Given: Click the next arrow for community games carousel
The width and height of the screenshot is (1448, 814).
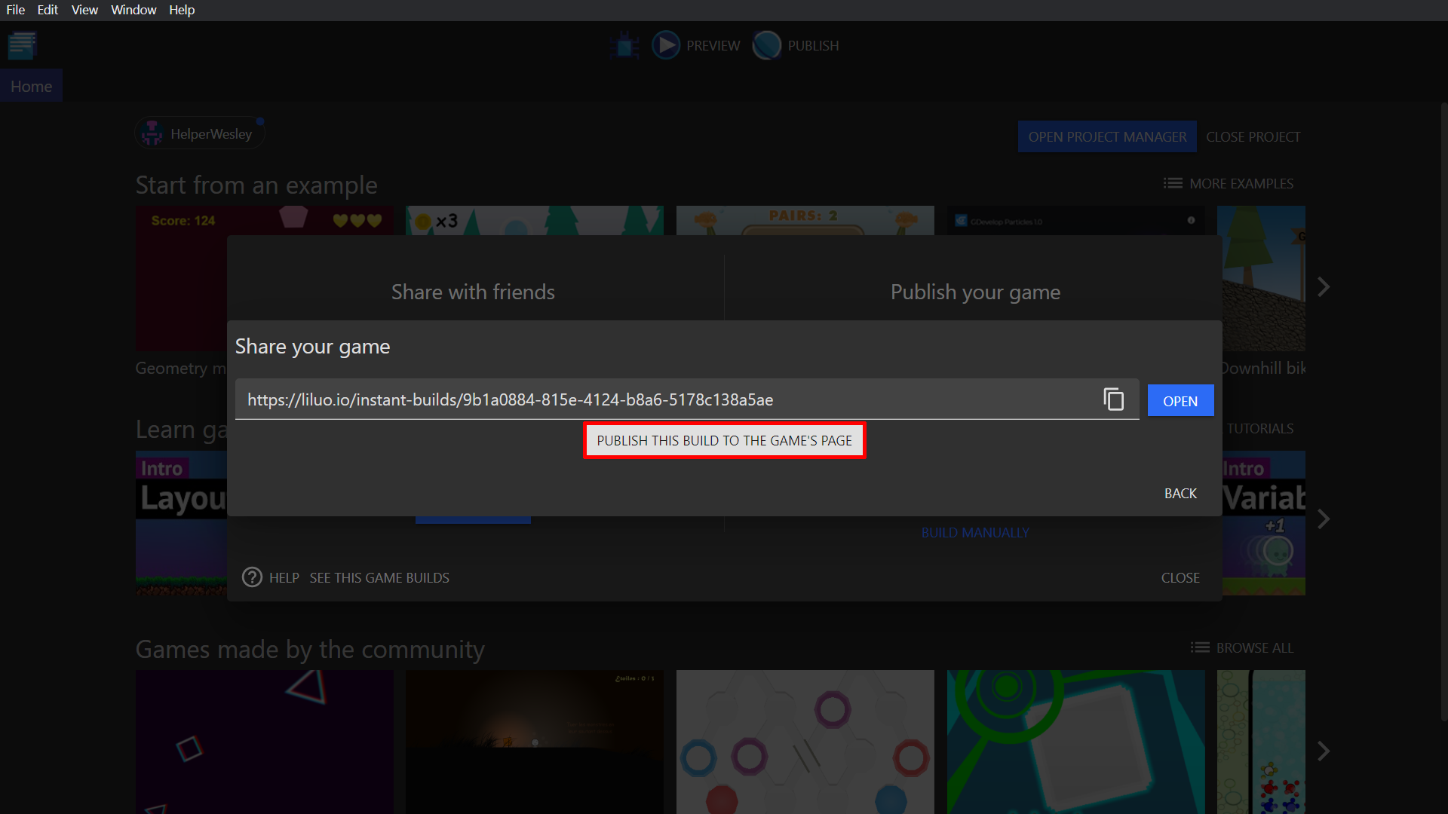Looking at the screenshot, I should pos(1324,751).
